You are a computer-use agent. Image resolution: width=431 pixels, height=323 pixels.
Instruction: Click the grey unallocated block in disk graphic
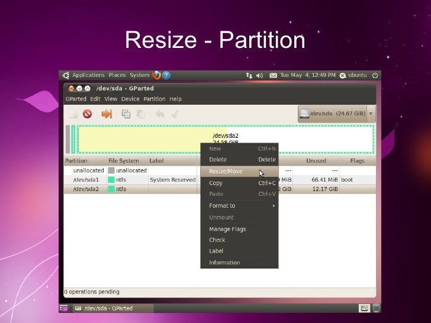(x=68, y=139)
